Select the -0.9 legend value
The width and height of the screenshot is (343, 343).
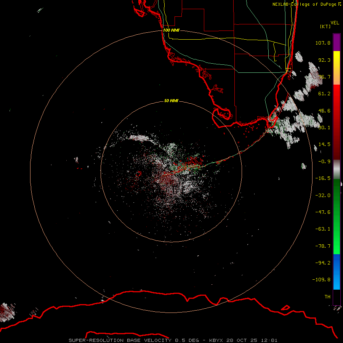(x=324, y=162)
